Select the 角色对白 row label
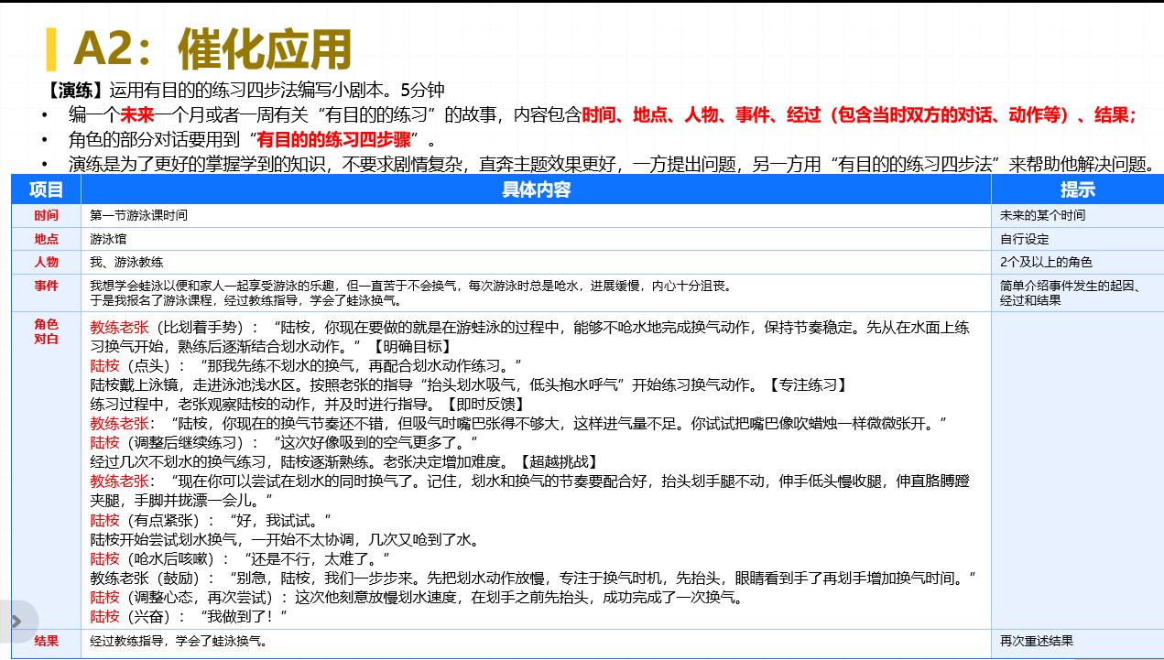 tap(46, 331)
